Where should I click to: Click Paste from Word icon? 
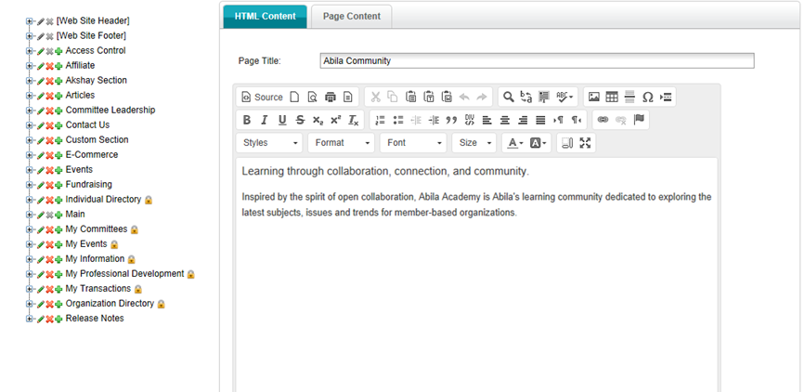point(447,97)
